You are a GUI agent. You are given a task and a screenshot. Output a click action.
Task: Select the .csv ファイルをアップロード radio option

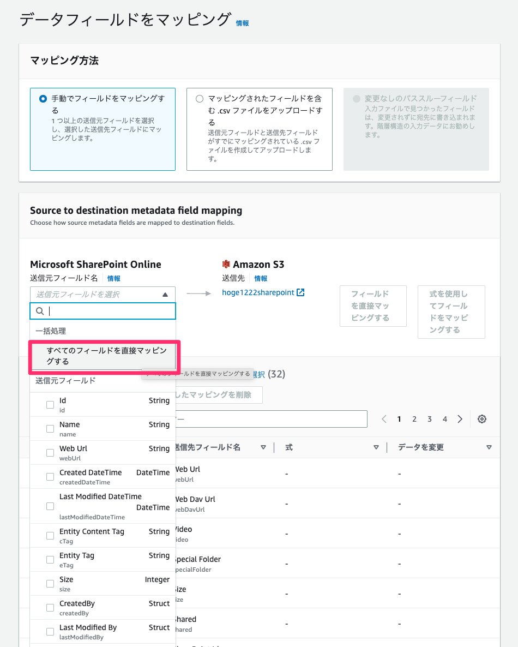(200, 99)
